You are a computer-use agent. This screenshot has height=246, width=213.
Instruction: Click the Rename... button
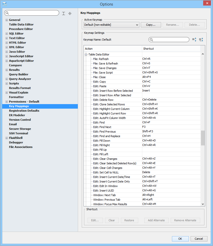[173, 25]
